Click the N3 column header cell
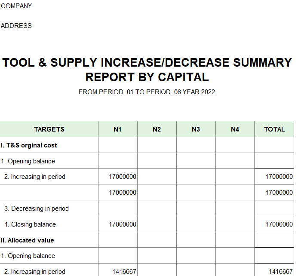This screenshot has height=276, width=301. pos(196,129)
